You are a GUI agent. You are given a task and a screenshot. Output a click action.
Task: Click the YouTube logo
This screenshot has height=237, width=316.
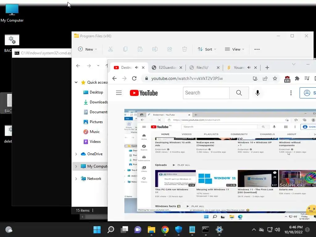tap(144, 93)
